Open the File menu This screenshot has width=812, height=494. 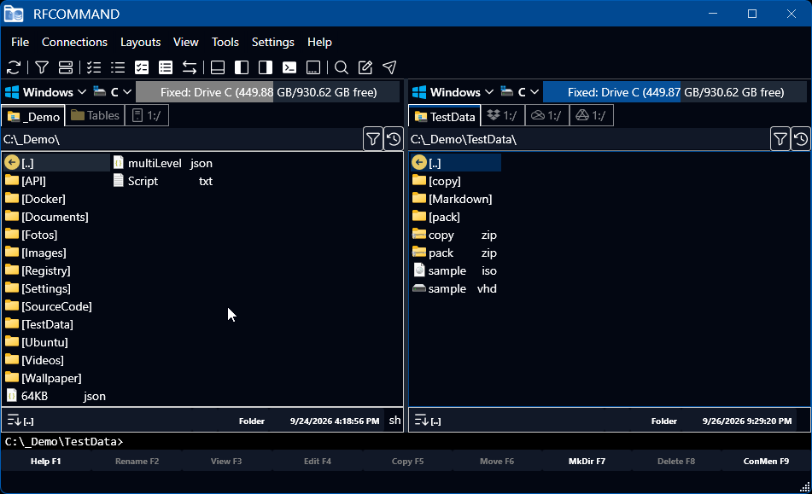tap(20, 42)
